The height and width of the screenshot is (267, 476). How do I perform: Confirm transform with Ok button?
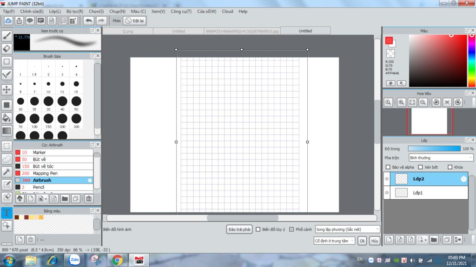pyautogui.click(x=362, y=241)
